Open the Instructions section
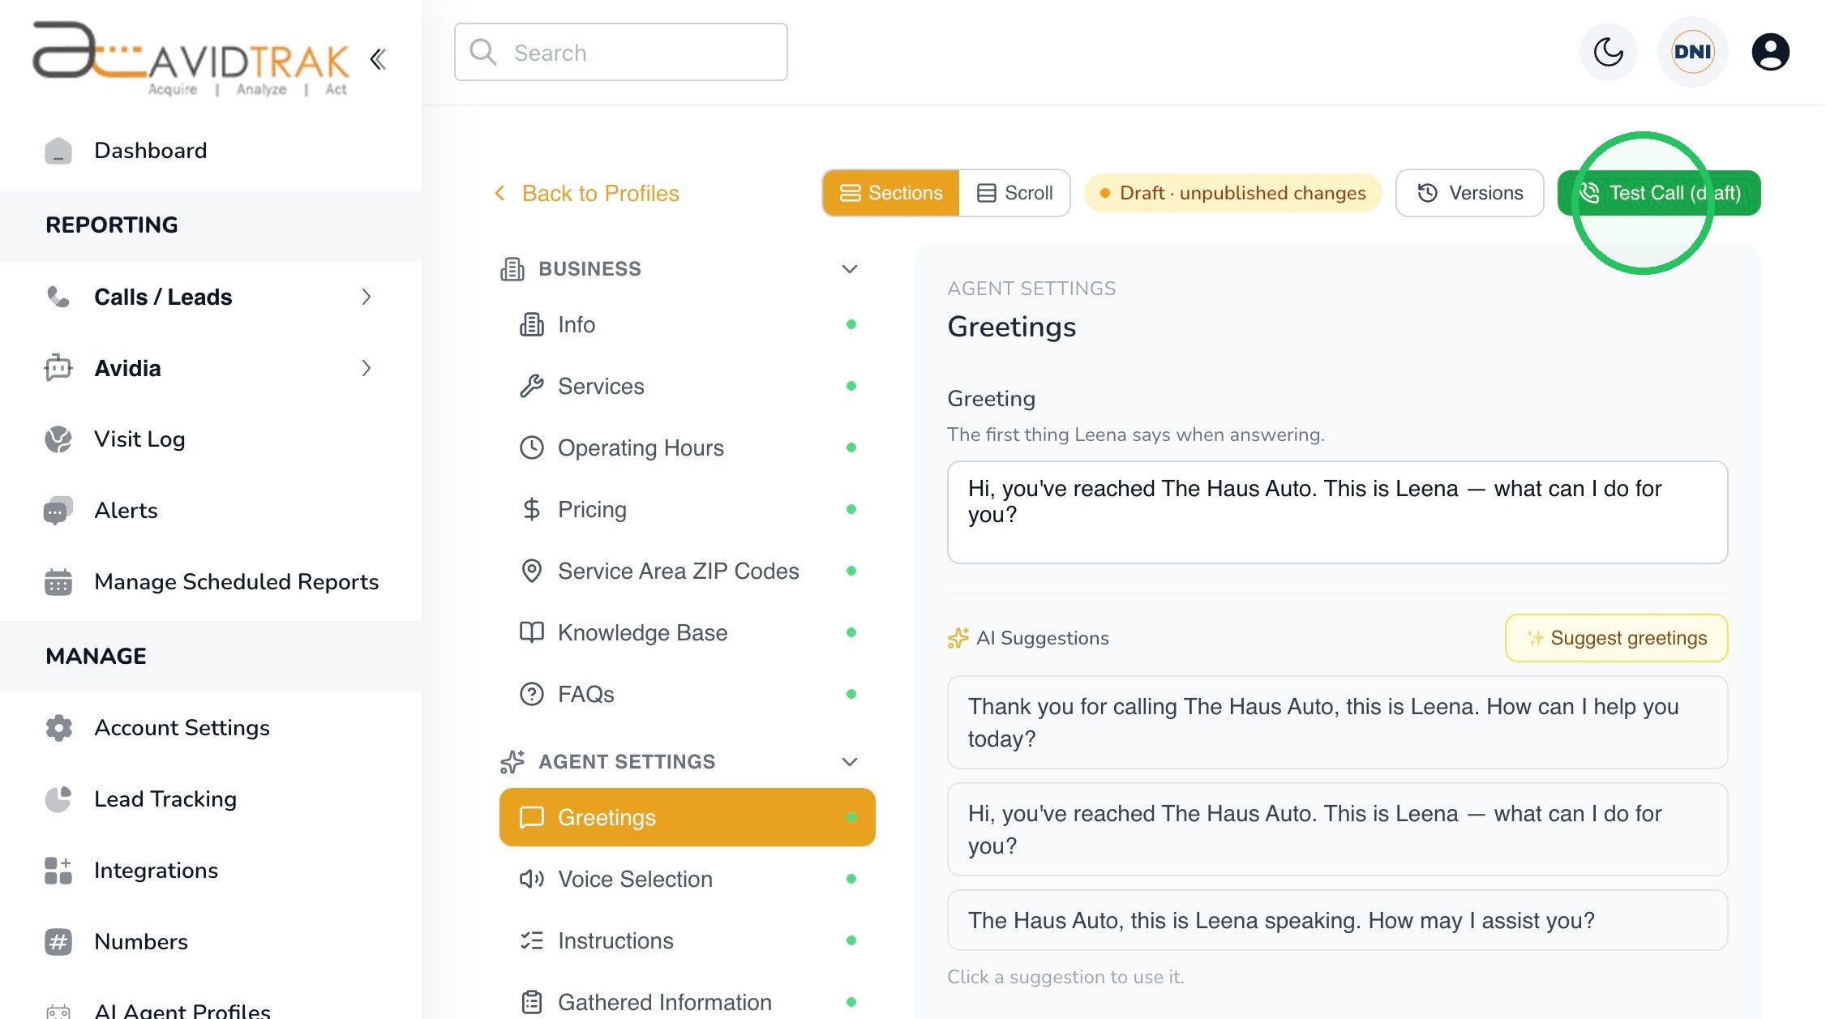Image resolution: width=1826 pixels, height=1019 pixels. pyautogui.click(x=688, y=940)
